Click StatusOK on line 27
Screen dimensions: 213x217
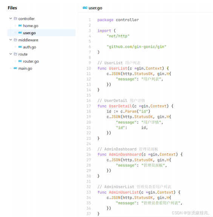pos(144,160)
